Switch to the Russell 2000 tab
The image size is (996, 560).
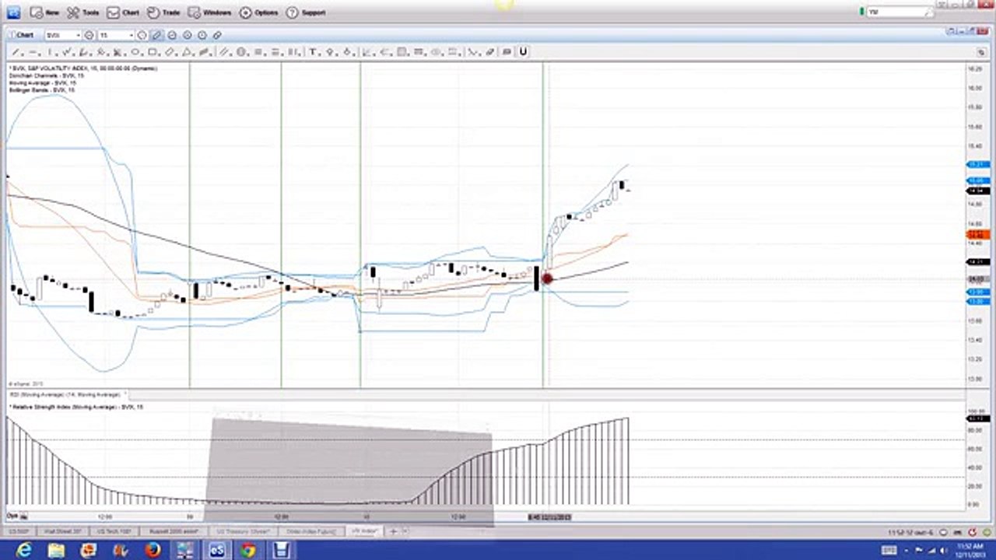coord(174,531)
